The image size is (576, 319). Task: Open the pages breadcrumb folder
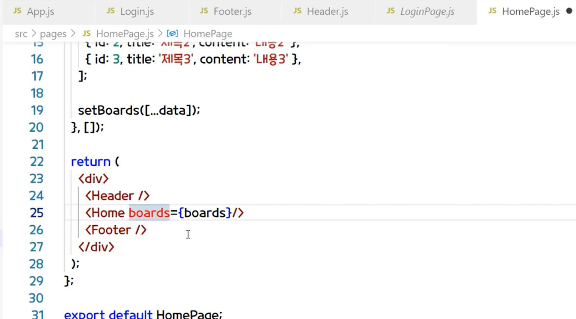pos(53,34)
